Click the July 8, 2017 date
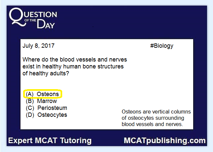 (38, 46)
